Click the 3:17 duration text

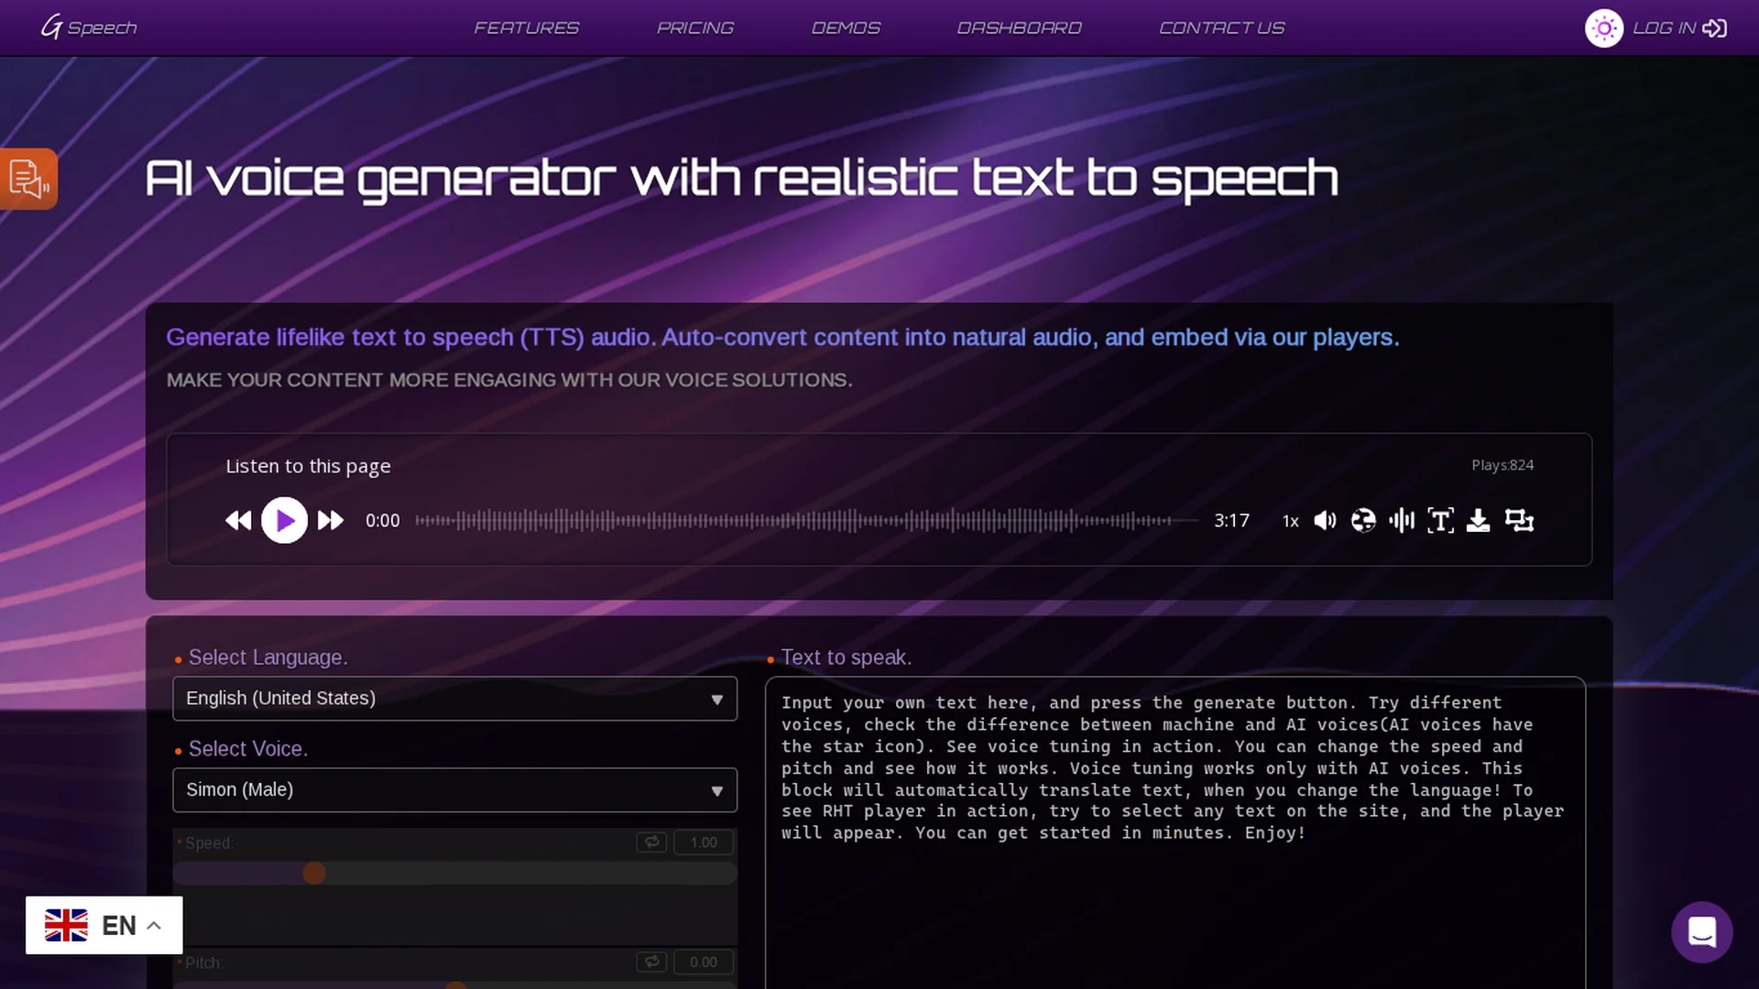(x=1231, y=520)
